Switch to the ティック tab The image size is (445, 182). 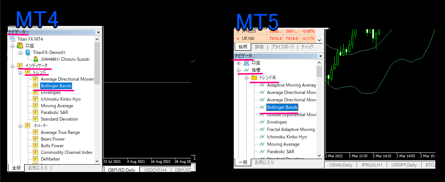pos(307,47)
